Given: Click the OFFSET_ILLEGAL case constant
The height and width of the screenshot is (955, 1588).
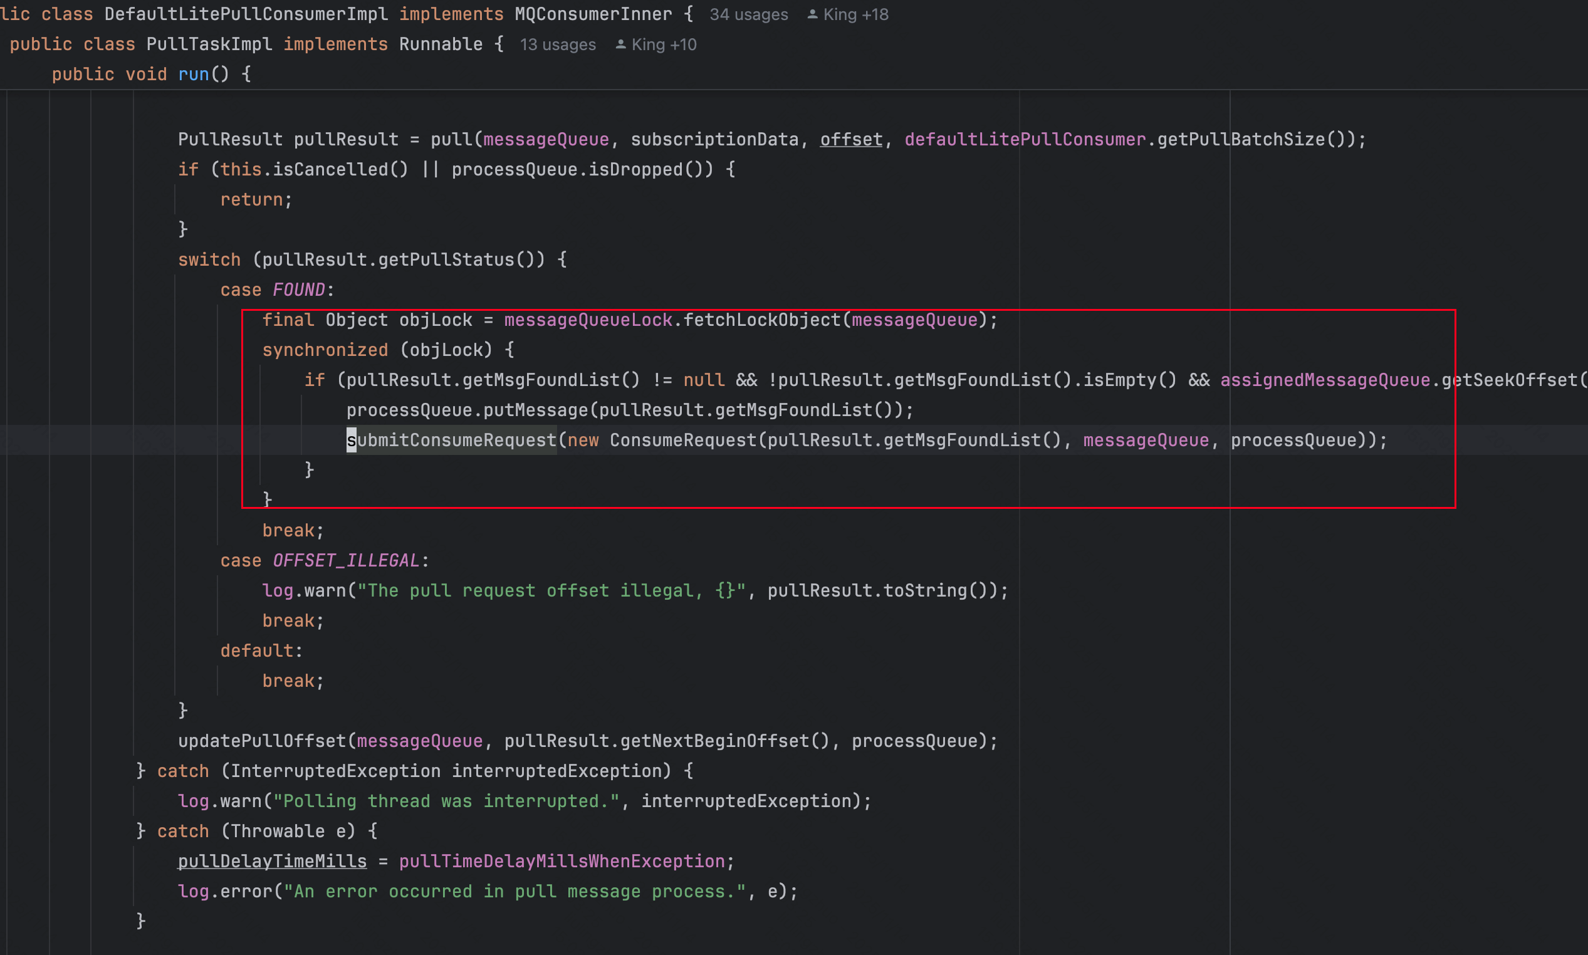Looking at the screenshot, I should coord(345,560).
